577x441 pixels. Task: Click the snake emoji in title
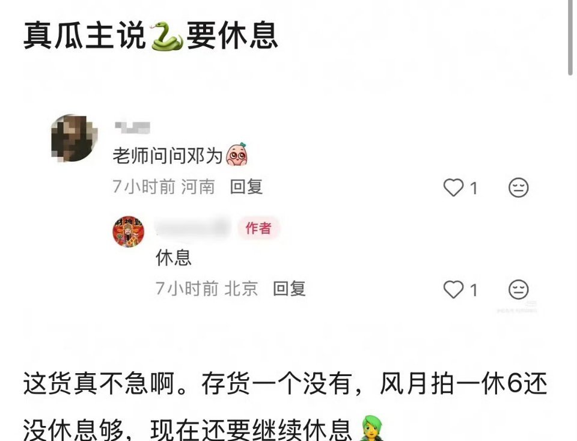[x=166, y=36]
